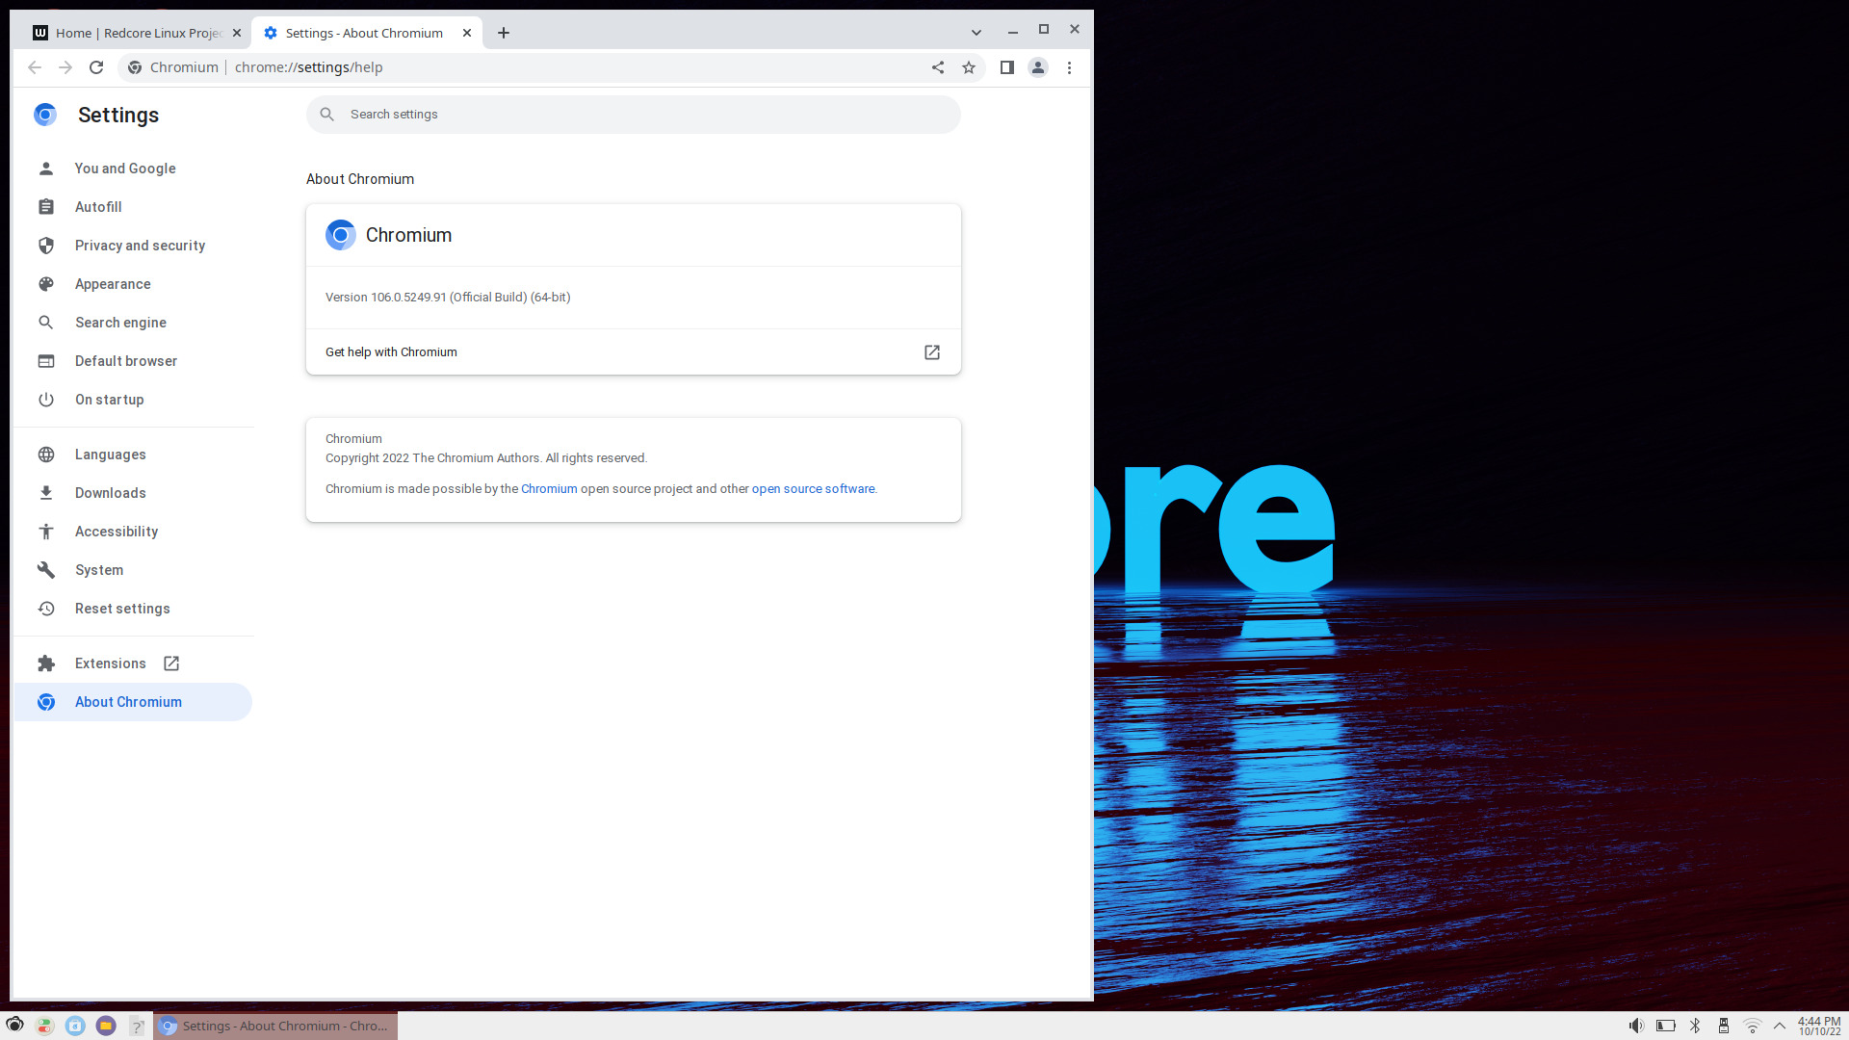Open Privacy and security settings
1849x1040 pixels.
140,246
